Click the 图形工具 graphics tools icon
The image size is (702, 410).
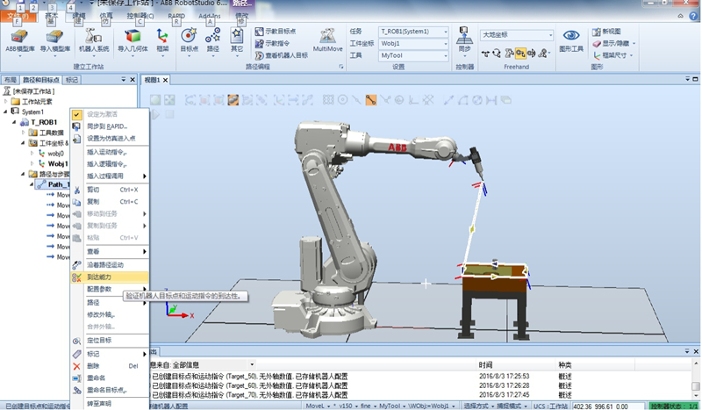(571, 40)
